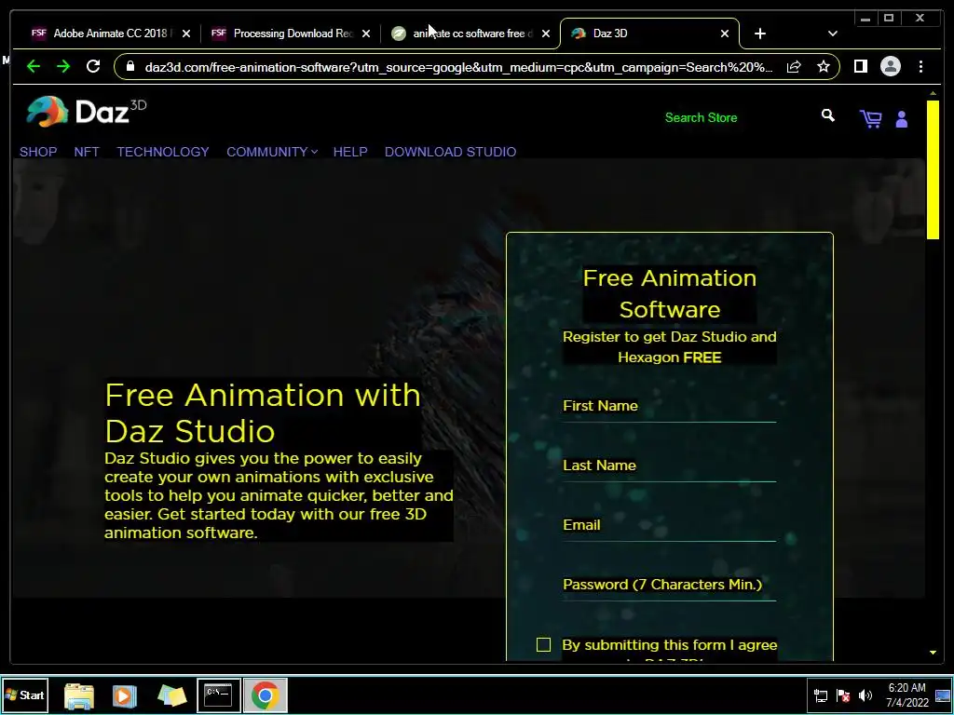Click the Daz 3D logo
954x715 pixels.
87,112
